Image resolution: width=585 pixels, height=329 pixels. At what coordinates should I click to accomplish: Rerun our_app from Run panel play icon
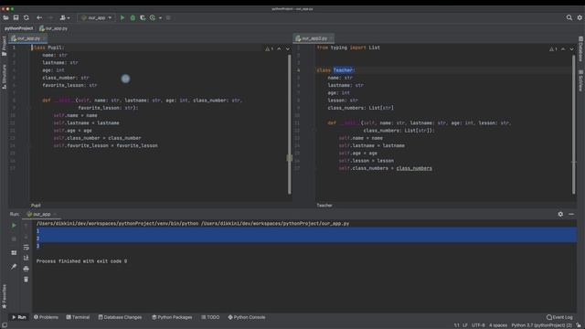pyautogui.click(x=14, y=226)
